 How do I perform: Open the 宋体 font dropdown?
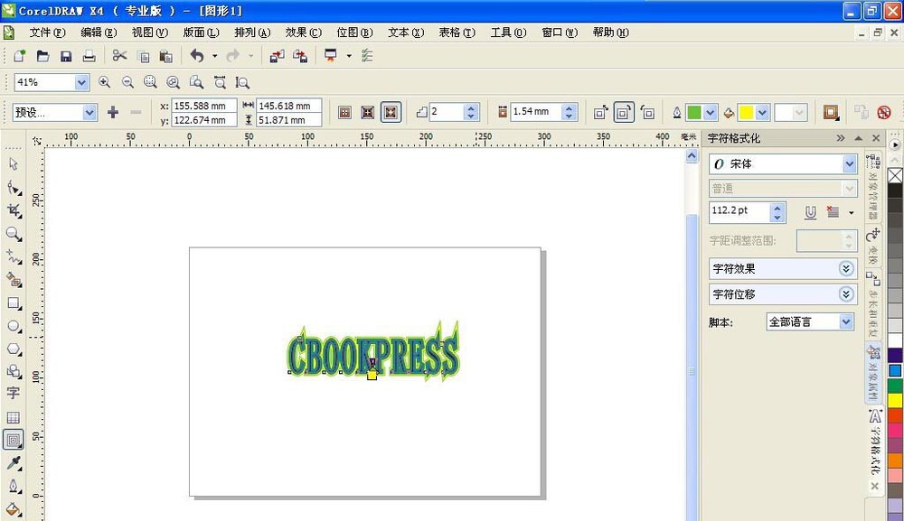pos(849,164)
